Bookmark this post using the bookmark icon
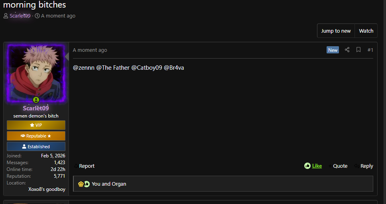 click(x=358, y=50)
